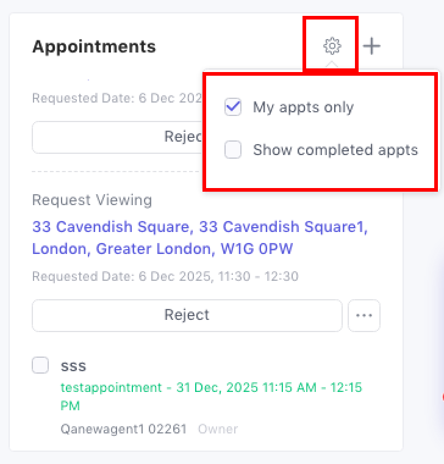This screenshot has width=444, height=464.
Task: Click the Requested Date 11:30 - 12:30 text
Action: pos(165,277)
